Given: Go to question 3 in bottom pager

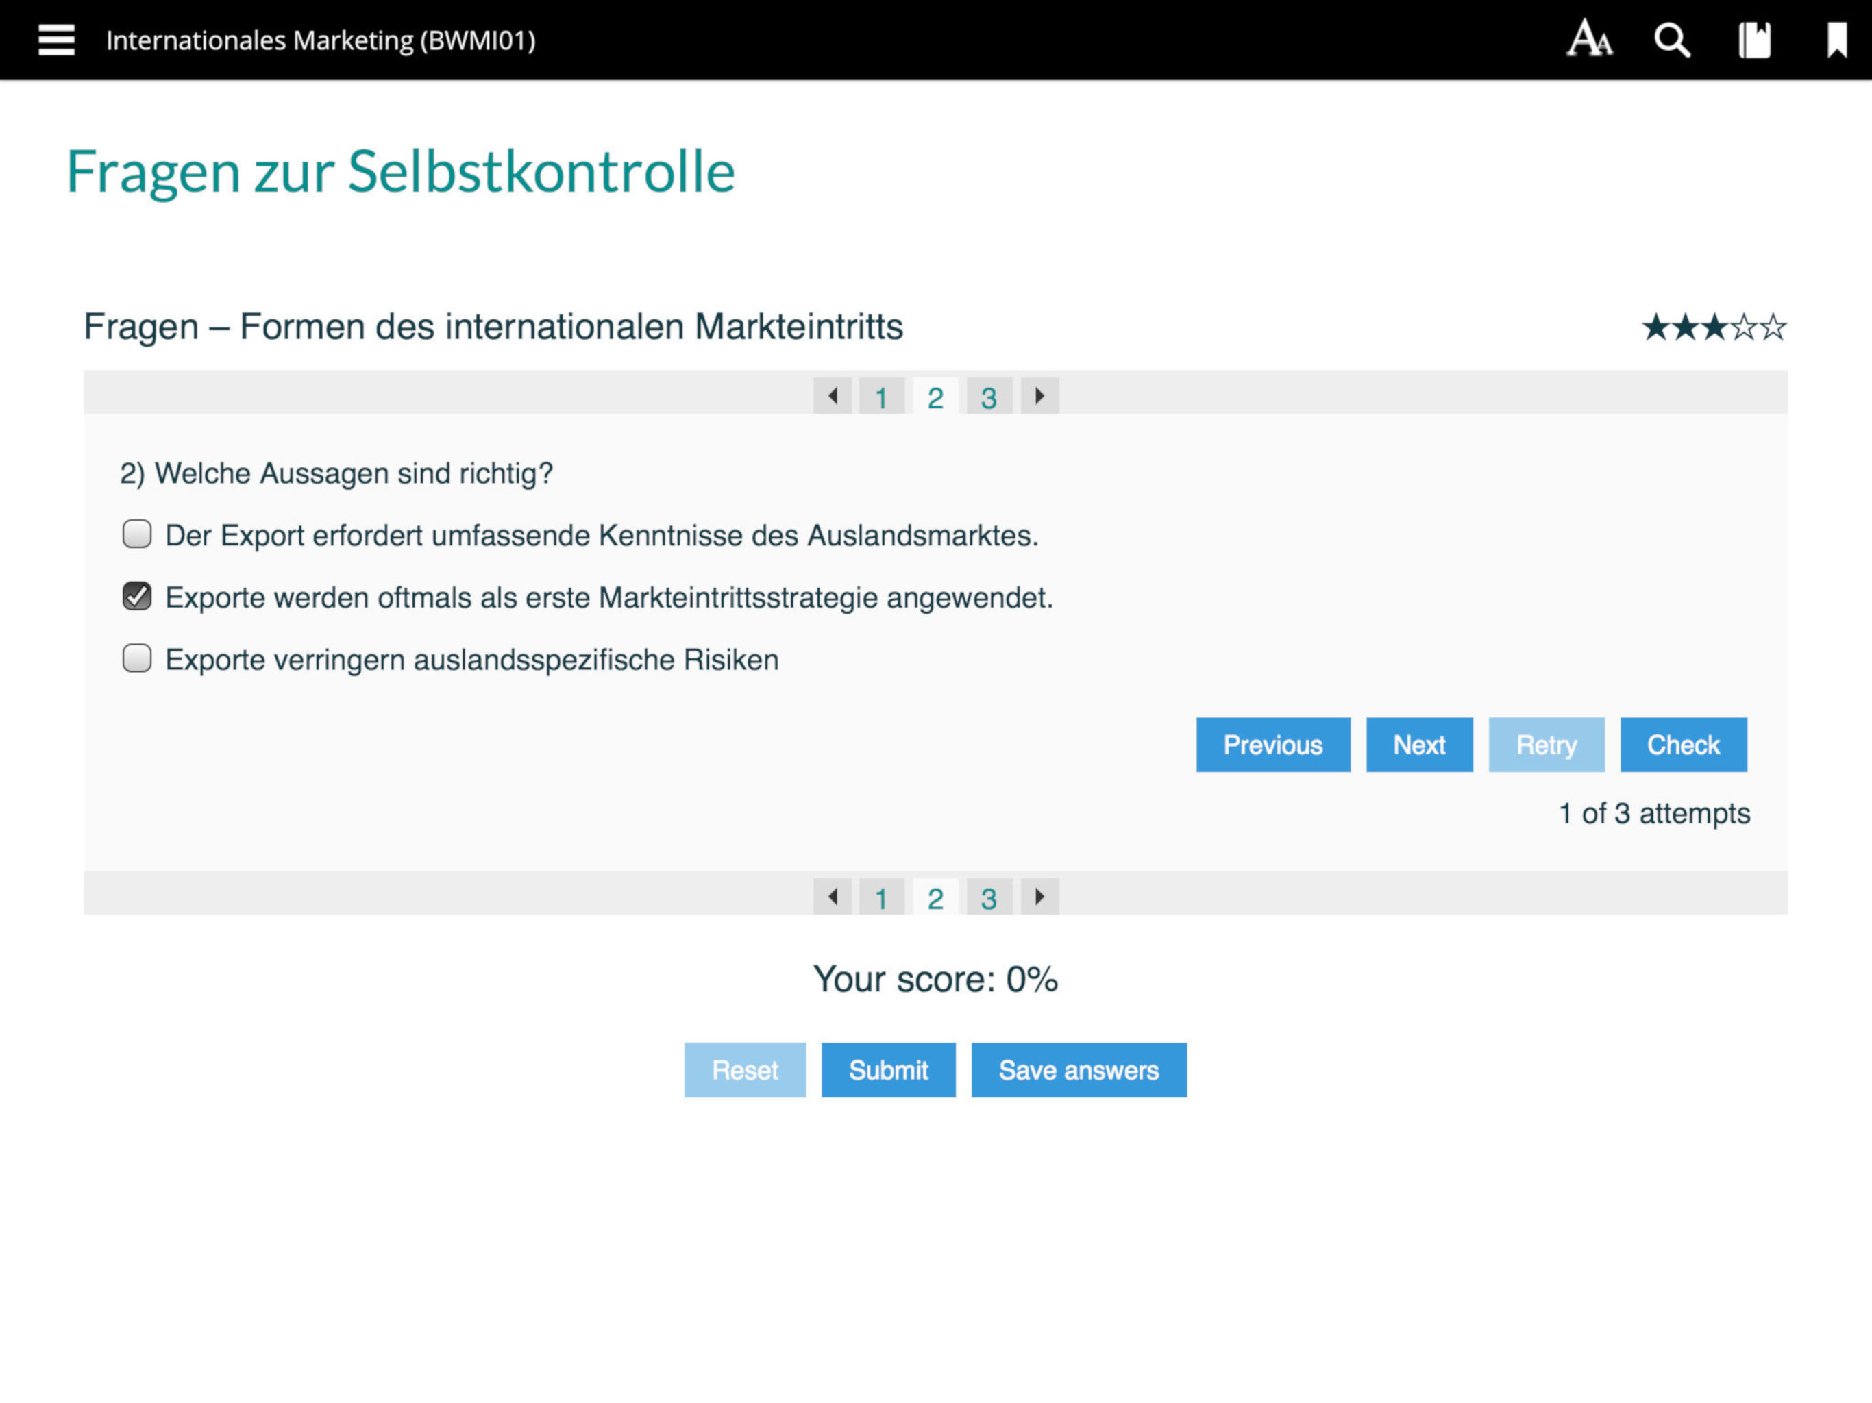Looking at the screenshot, I should [989, 898].
